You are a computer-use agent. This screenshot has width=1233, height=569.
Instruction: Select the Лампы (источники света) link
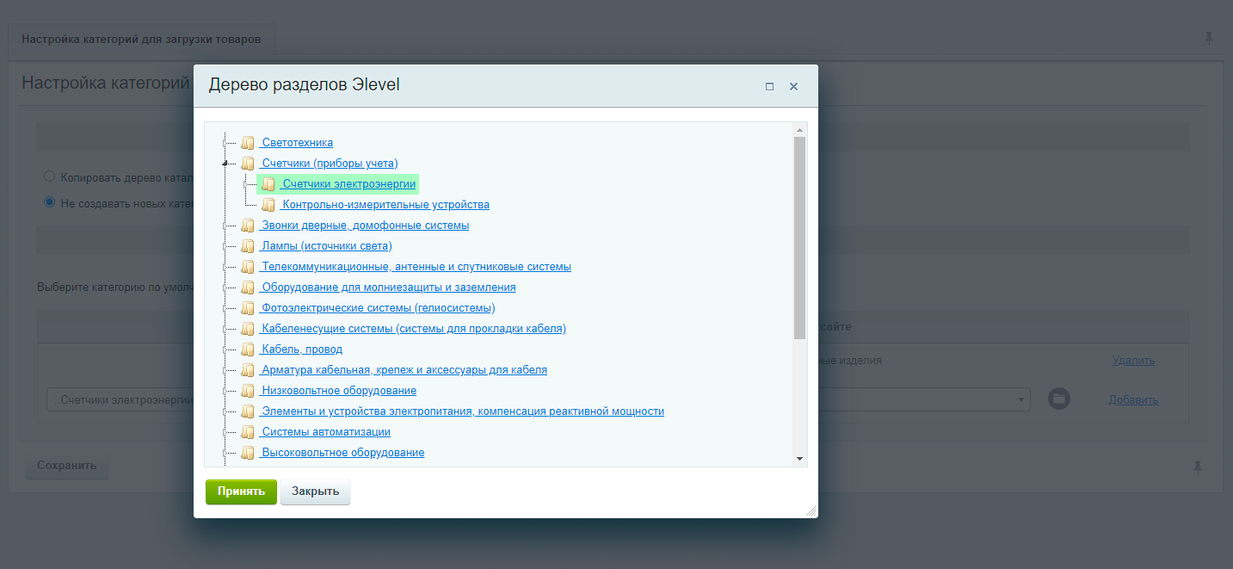click(x=326, y=246)
